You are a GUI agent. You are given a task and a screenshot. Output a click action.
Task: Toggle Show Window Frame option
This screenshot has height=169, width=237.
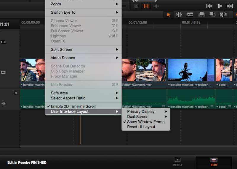(x=146, y=122)
